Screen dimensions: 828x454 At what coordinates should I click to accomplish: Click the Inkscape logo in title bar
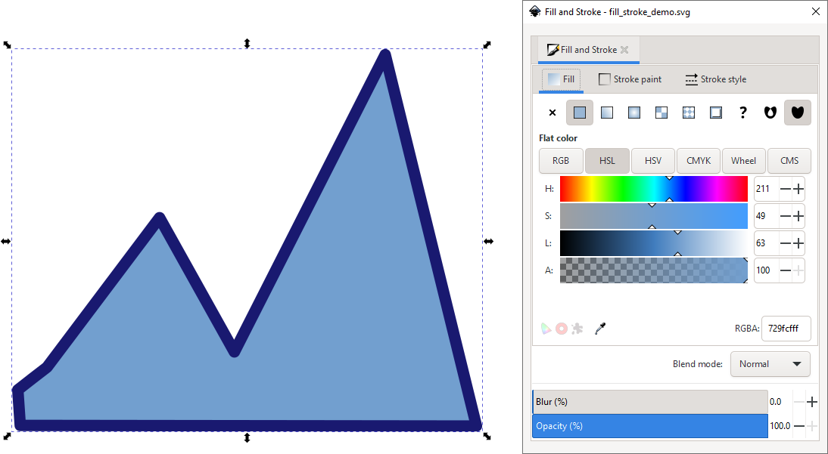(x=534, y=11)
